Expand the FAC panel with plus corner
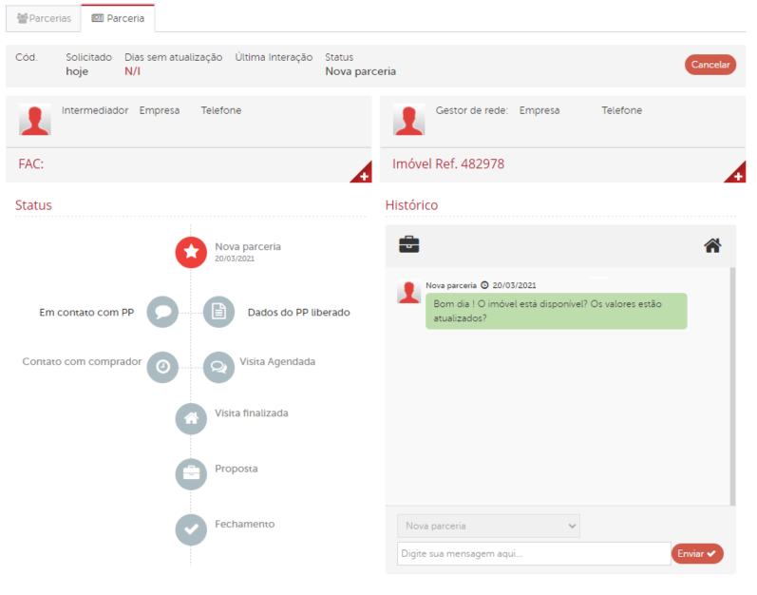The width and height of the screenshot is (757, 595). click(363, 174)
